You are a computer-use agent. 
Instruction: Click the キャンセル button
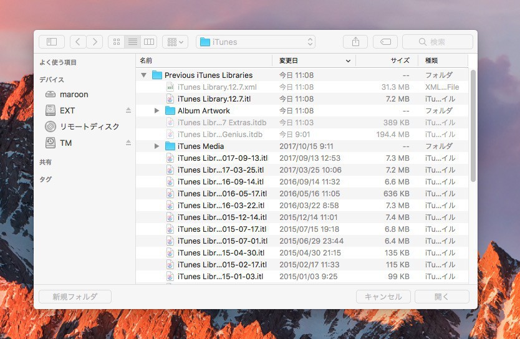[383, 297]
